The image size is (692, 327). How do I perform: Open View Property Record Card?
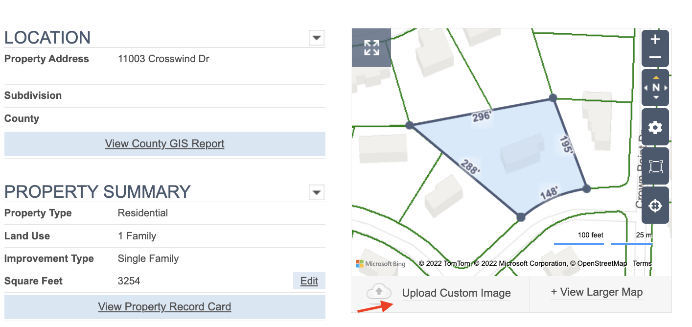pyautogui.click(x=164, y=307)
